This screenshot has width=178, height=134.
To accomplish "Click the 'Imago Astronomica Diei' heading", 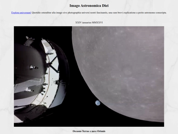I will pos(89,6).
